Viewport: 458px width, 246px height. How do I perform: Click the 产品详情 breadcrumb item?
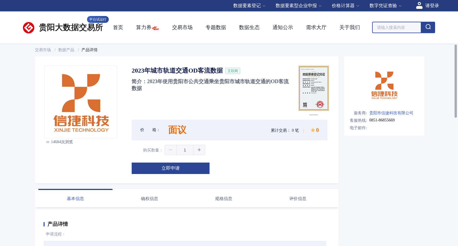coord(89,50)
